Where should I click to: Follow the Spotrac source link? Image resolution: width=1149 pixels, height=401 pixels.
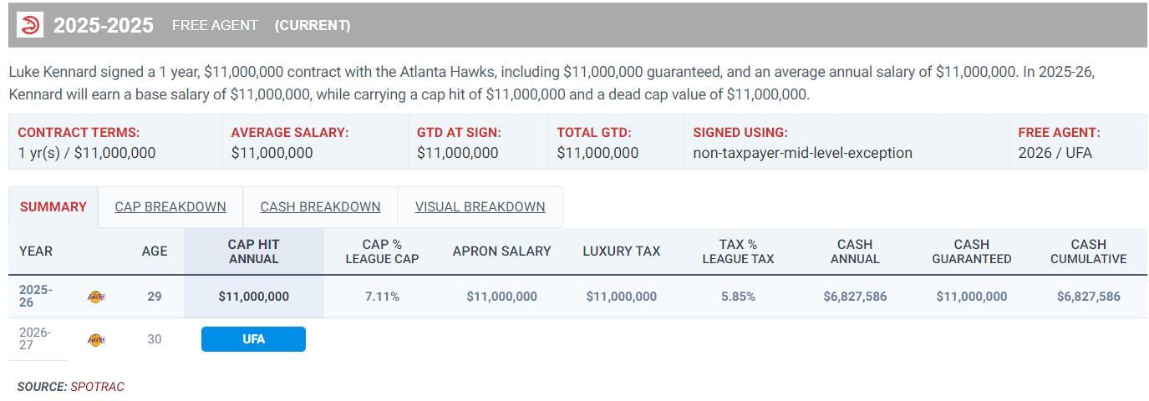tap(97, 387)
